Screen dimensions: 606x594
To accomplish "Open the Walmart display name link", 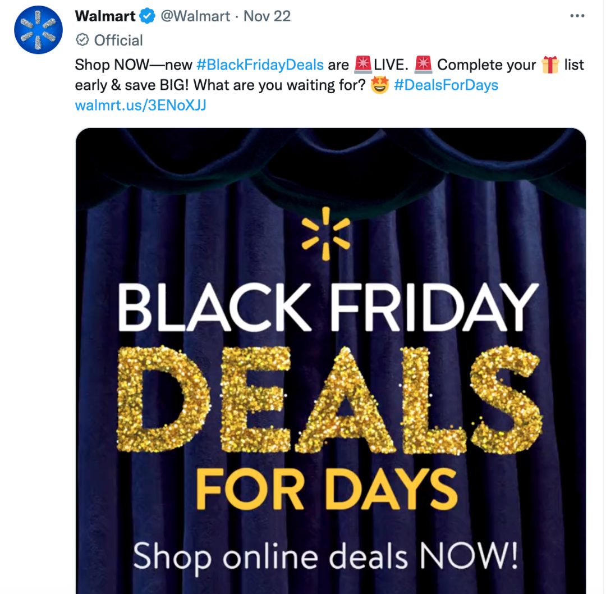I will pyautogui.click(x=105, y=16).
